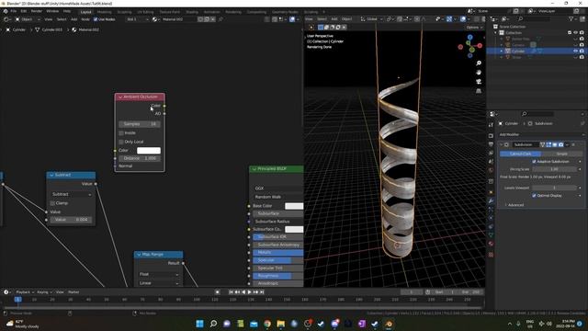Screen dimensions: 588x331
Task: Open the Edit menu
Action: pos(24,11)
